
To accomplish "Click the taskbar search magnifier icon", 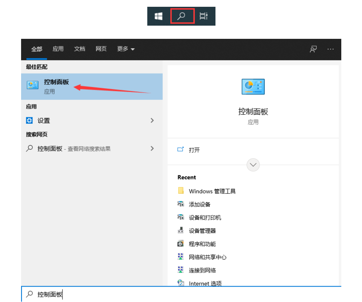I will coord(182,16).
